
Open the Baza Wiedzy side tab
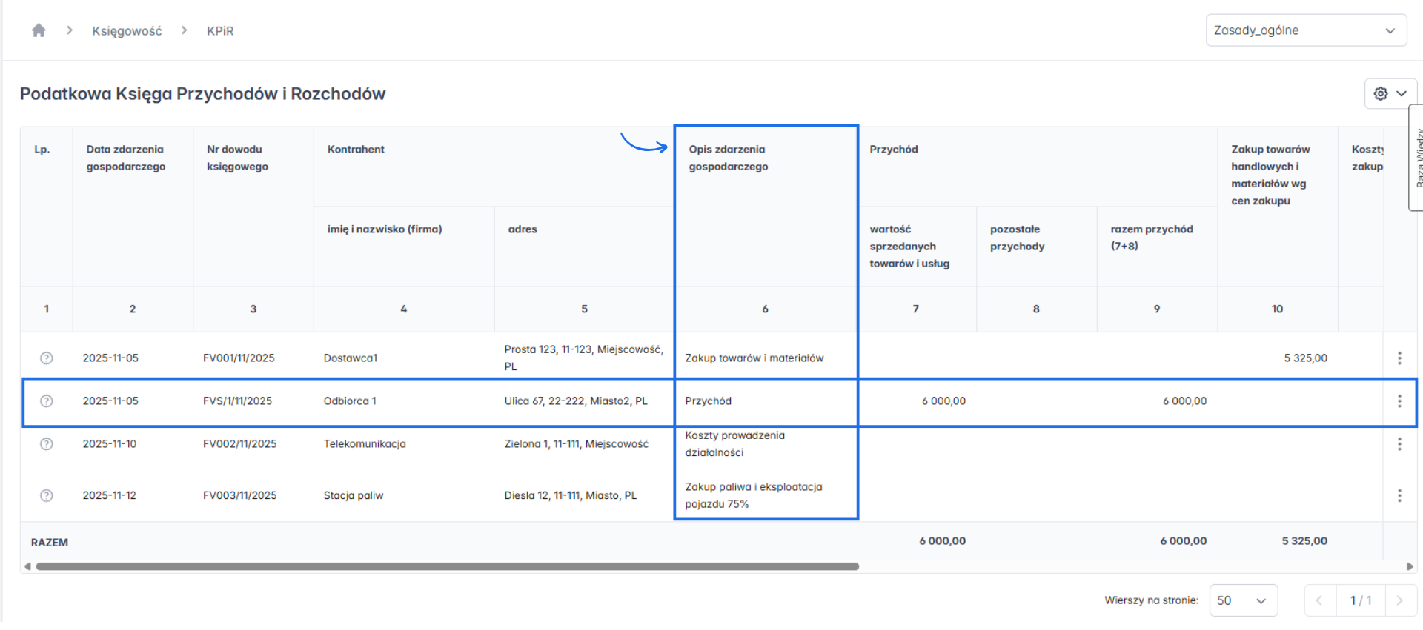point(1416,158)
